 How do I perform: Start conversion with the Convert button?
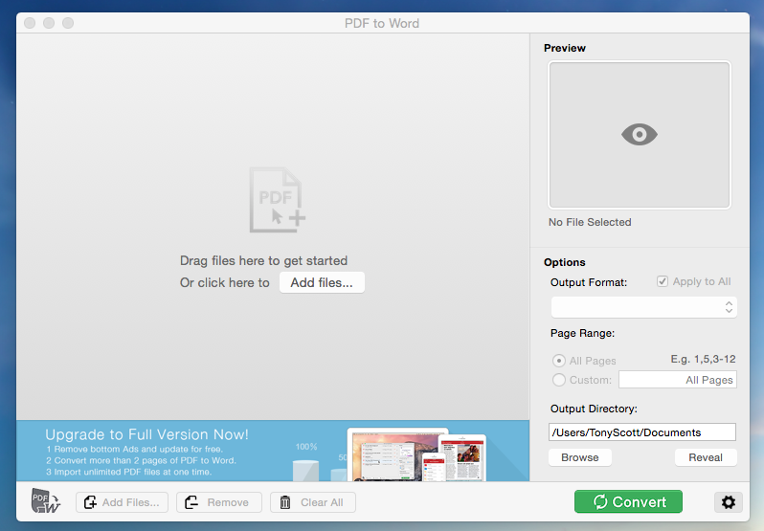pyautogui.click(x=629, y=501)
